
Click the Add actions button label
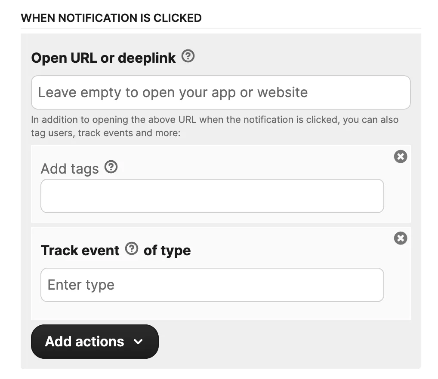[x=84, y=342]
